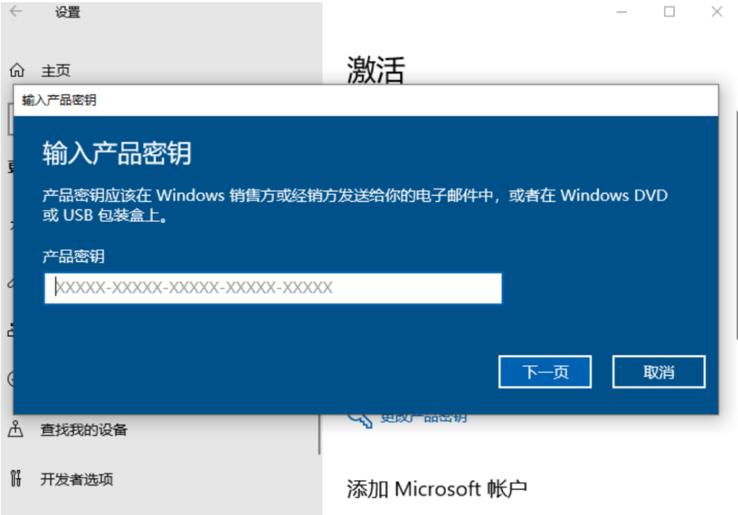
Task: Close the 设置 window
Action: tap(717, 12)
